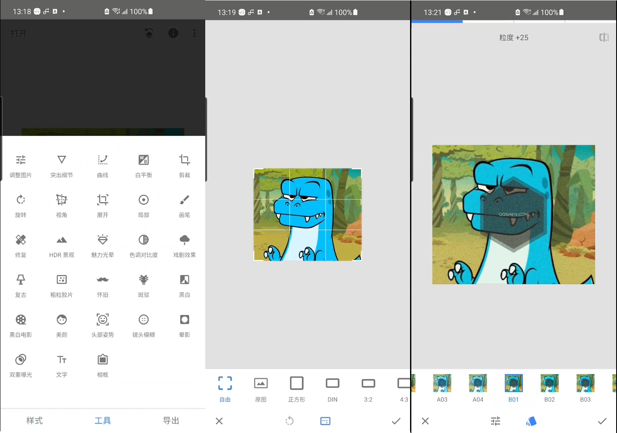Cancel the grainy film edit

425,421
